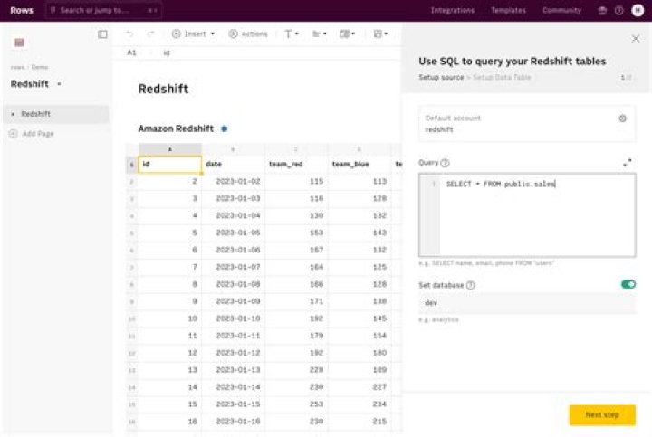Click the Set database help icon
This screenshot has height=437, width=652.
[470, 285]
